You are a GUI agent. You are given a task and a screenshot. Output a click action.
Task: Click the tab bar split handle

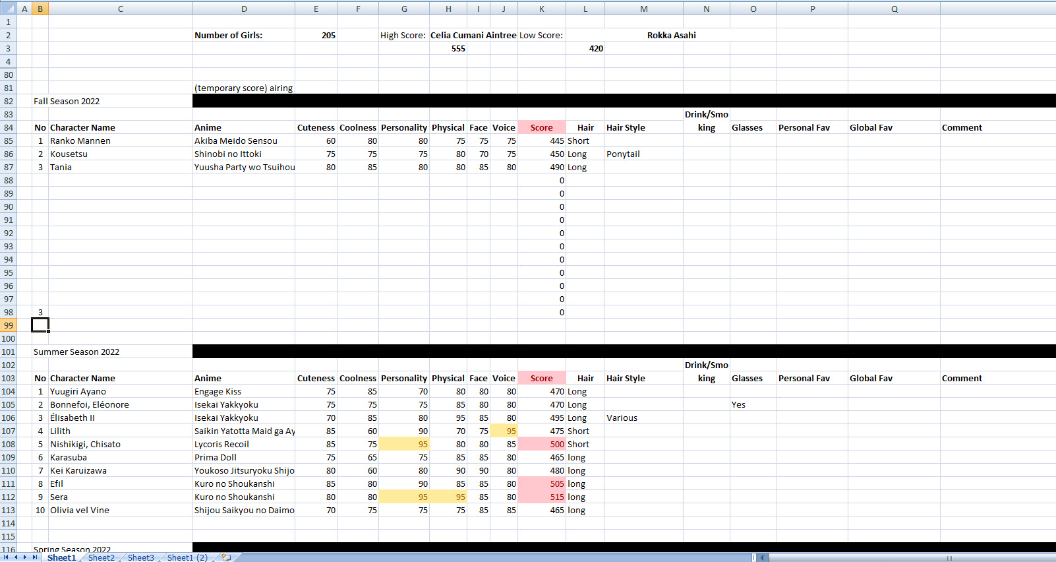753,557
